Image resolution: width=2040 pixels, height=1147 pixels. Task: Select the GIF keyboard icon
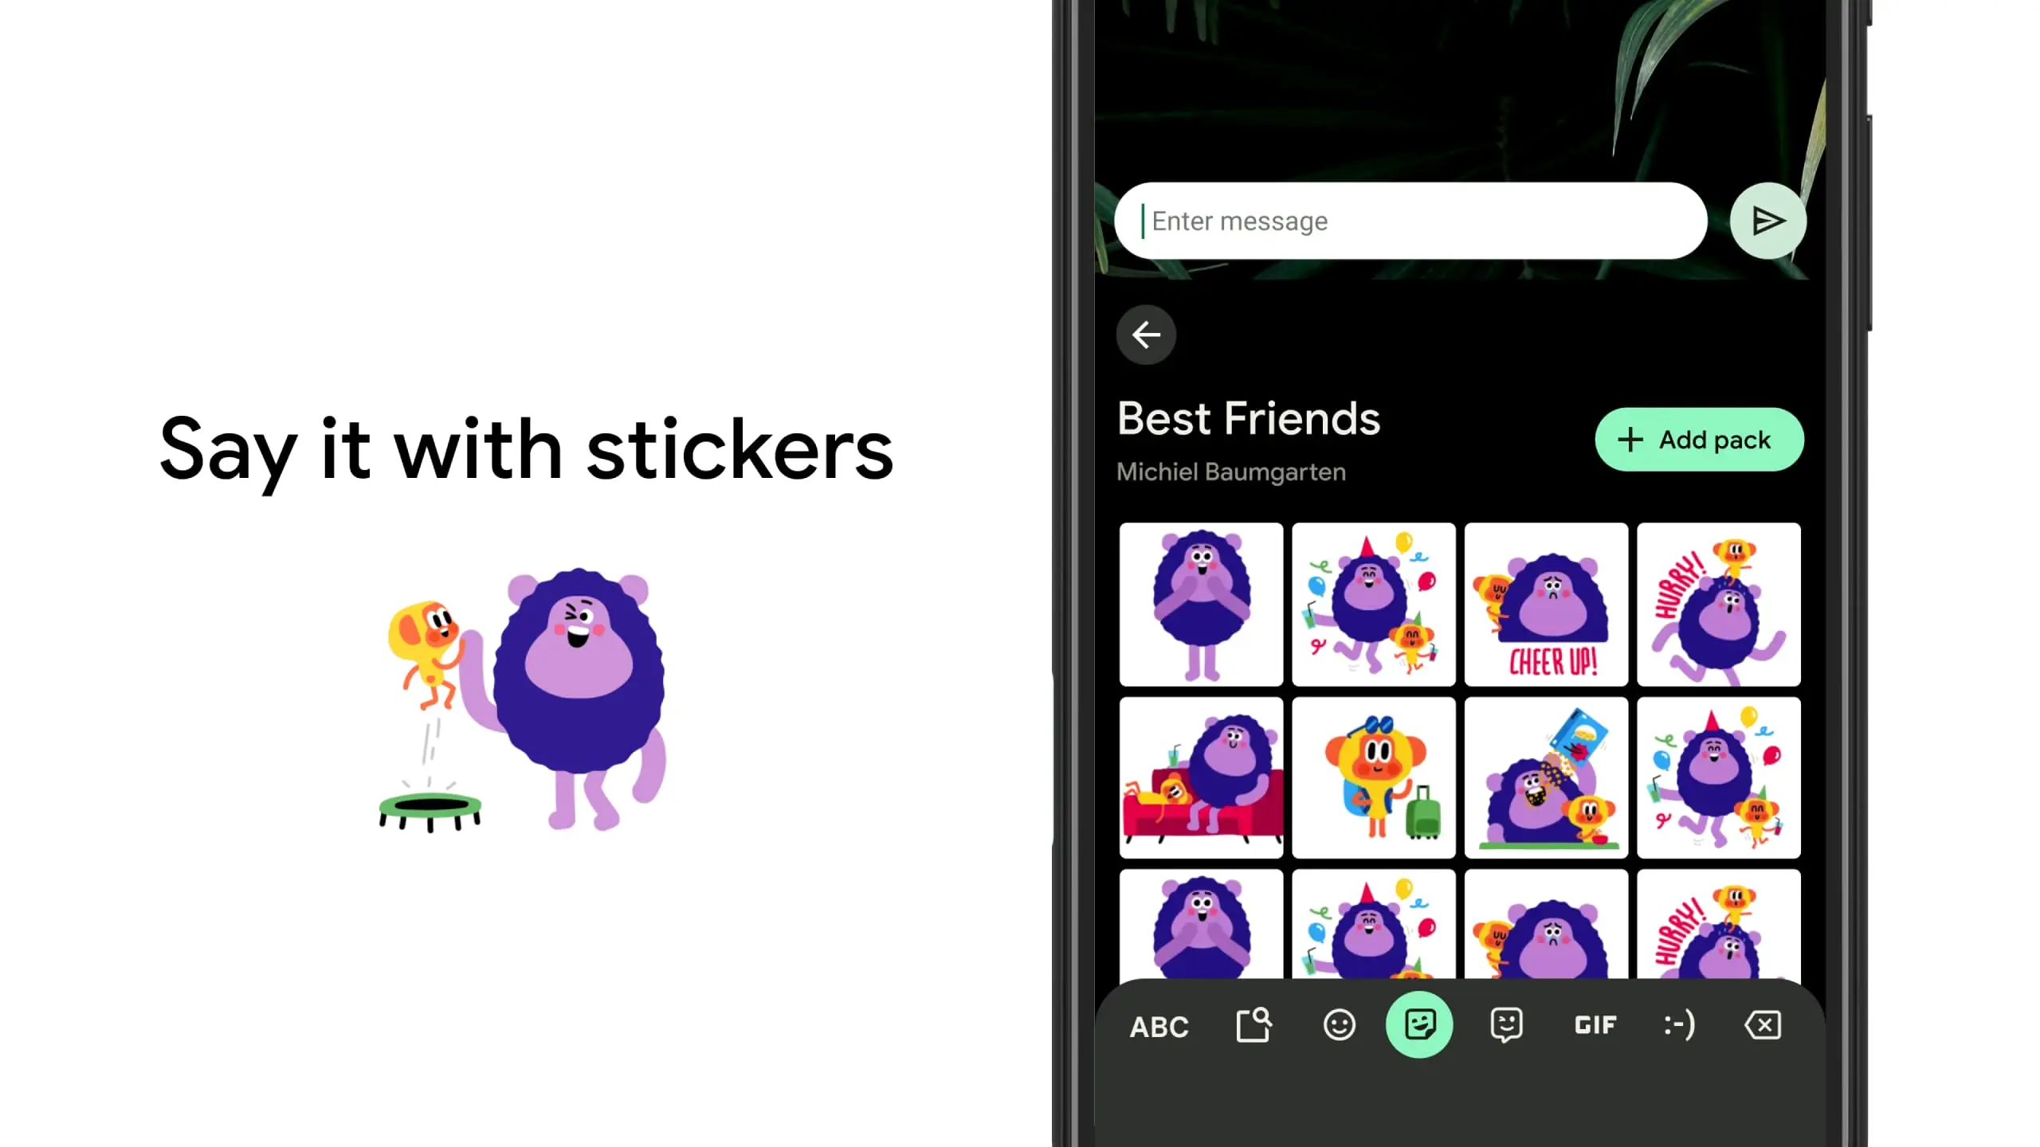tap(1593, 1025)
